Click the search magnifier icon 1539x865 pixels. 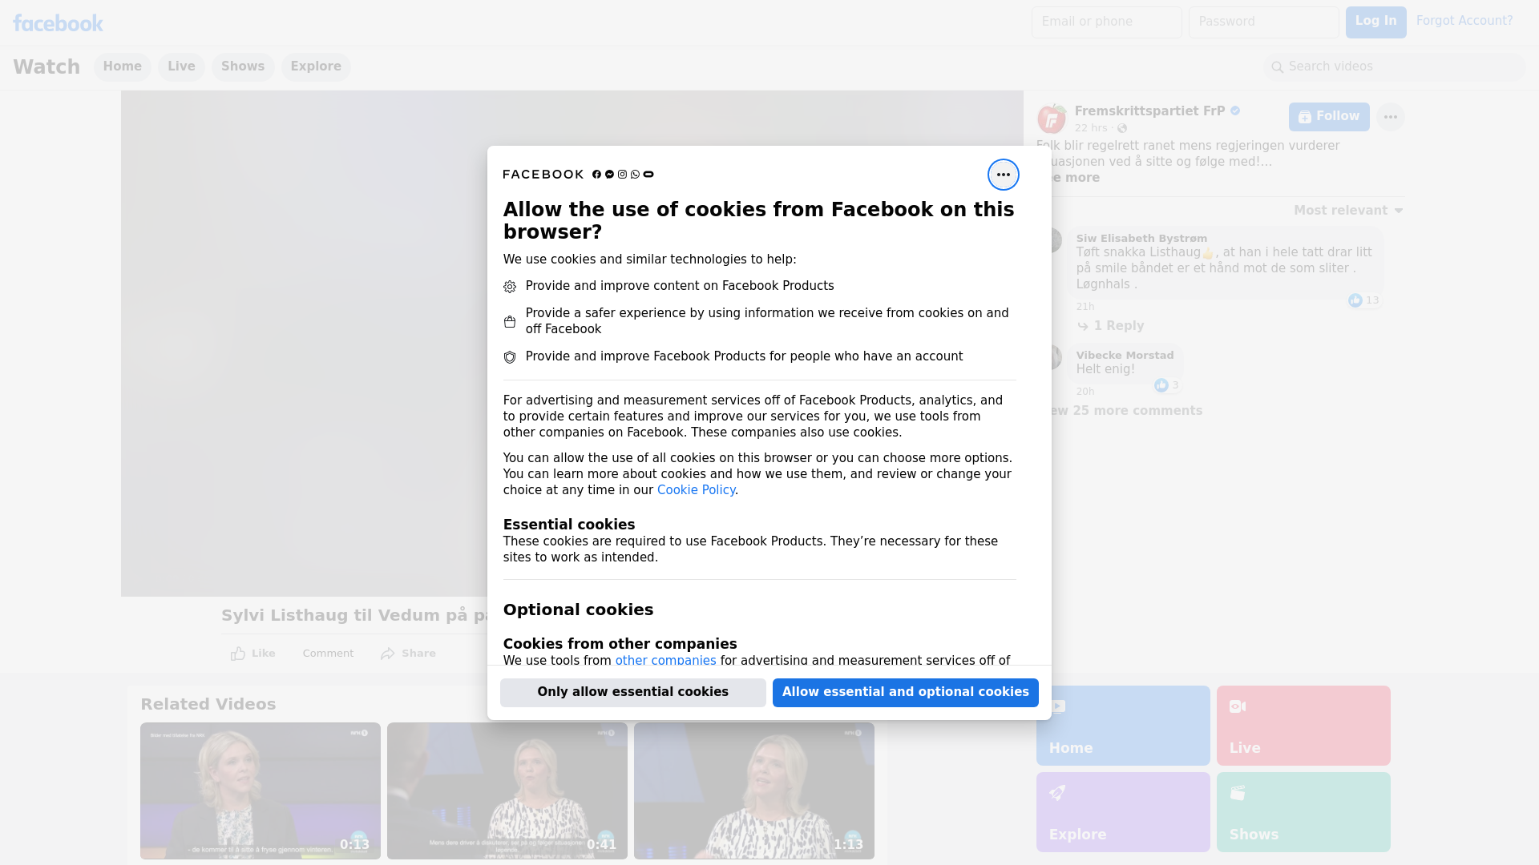coord(1278,67)
